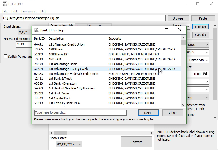Sort by the Supports column header
Screen dimensions: 218x150
pos(144,38)
